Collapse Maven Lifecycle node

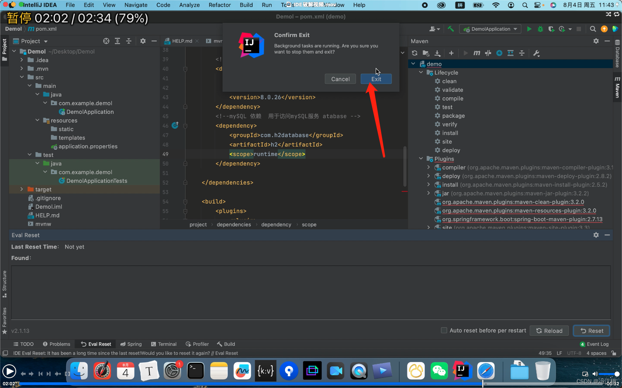click(421, 72)
